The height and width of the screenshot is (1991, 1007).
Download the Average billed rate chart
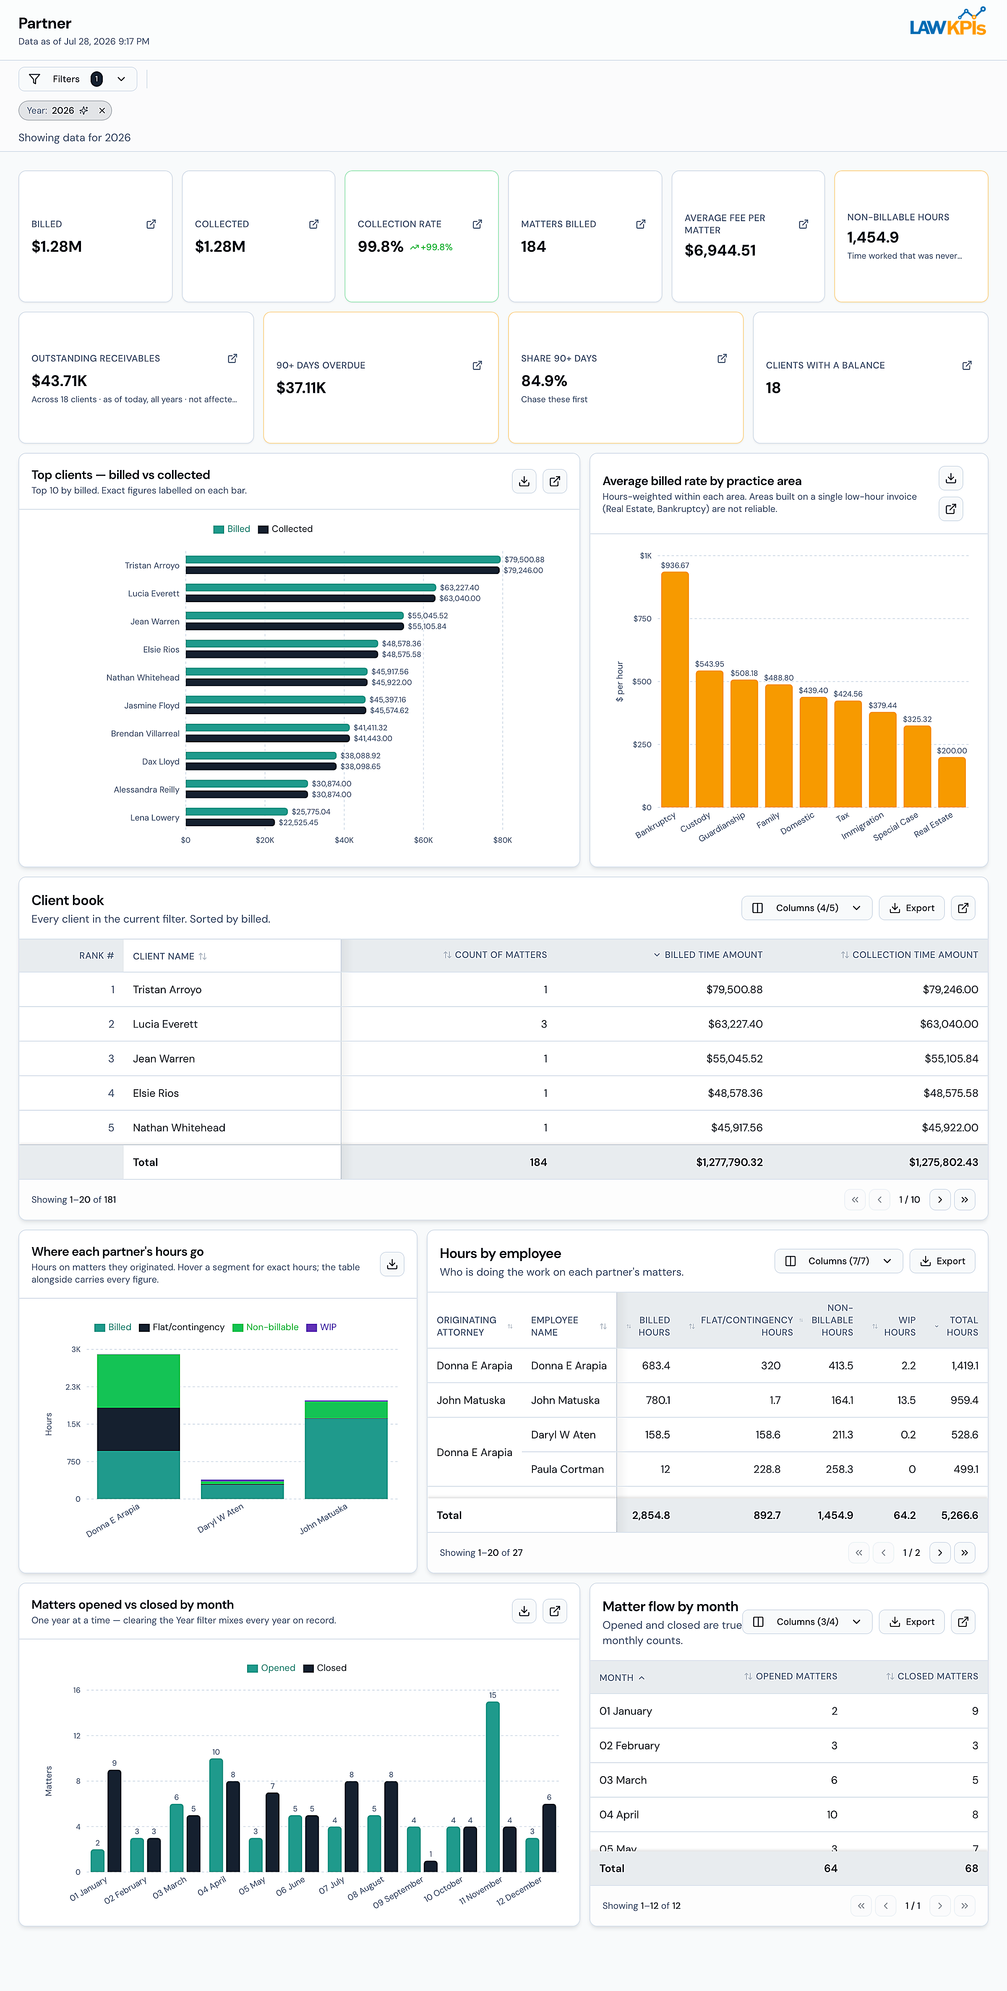(x=951, y=478)
